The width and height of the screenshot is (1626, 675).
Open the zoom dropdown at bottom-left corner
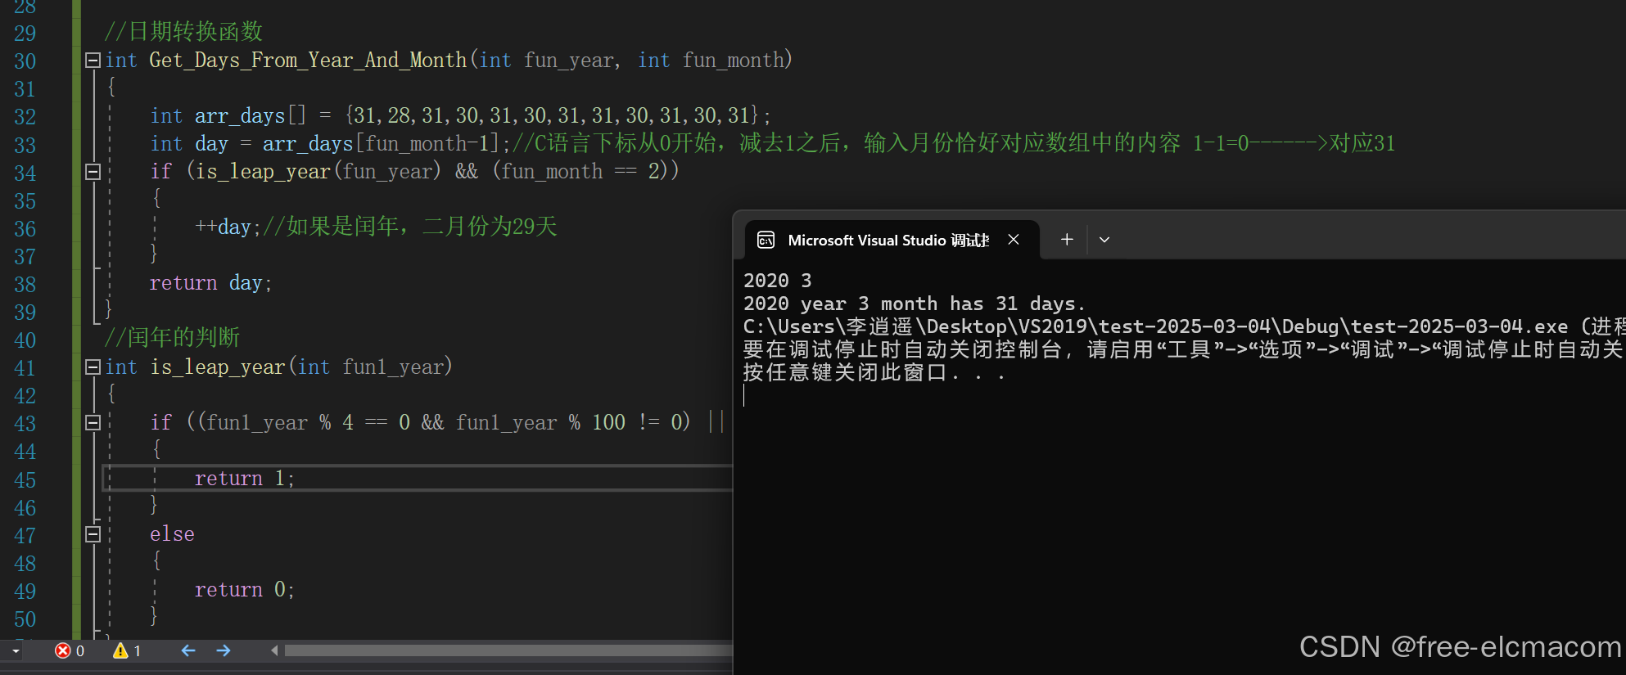(16, 651)
